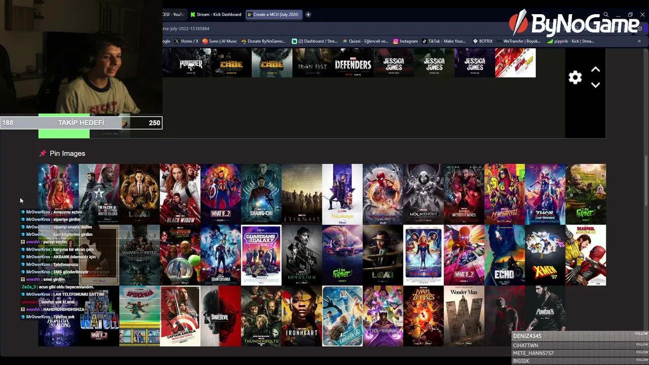Select the Shang-Chi poster
649x365 pixels.
coord(261,194)
